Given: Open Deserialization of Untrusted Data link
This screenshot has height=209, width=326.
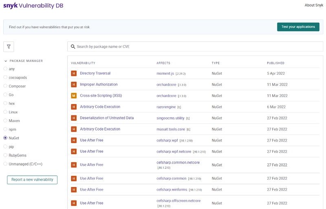Looking at the screenshot, I should (107, 118).
